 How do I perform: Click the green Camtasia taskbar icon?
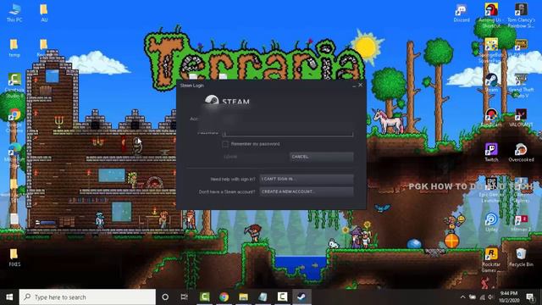tap(205, 297)
